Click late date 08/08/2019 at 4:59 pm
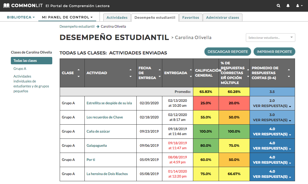 coord(178,160)
